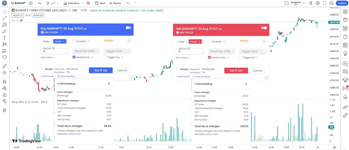
Task: Enter fullscreen mode
Action: pyautogui.click(x=325, y=3)
